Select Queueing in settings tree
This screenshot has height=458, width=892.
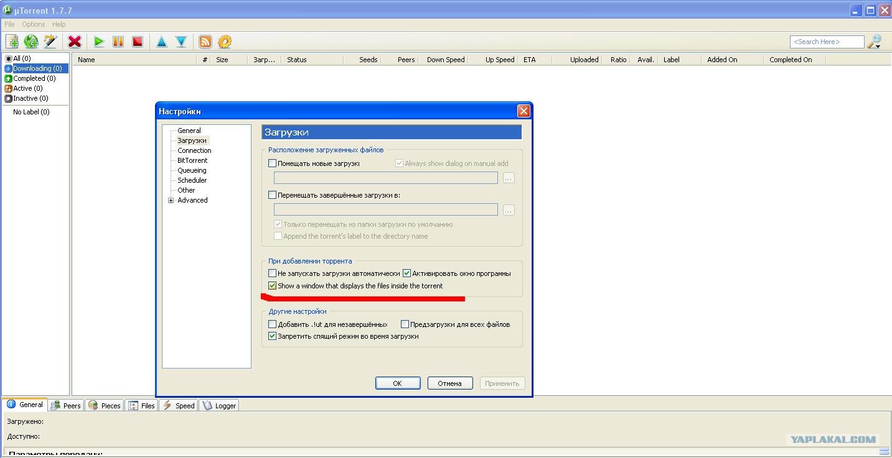[192, 170]
